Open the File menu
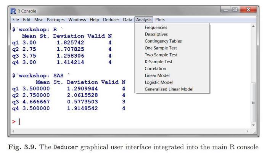 pyautogui.click(x=16, y=19)
